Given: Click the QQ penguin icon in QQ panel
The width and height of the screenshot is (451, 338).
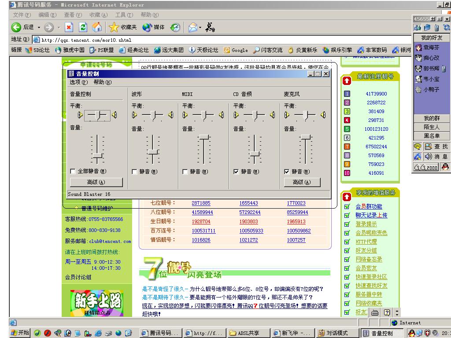Looking at the screenshot, I should (x=445, y=167).
